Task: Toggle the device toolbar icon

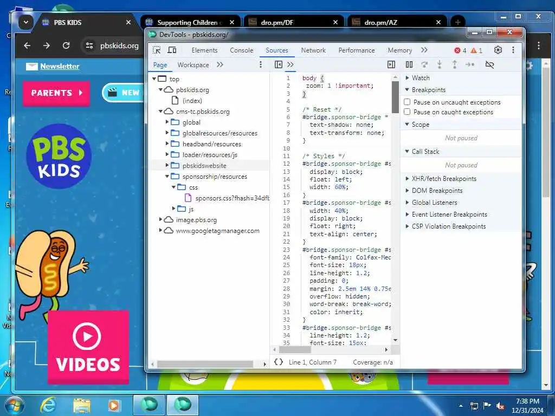Action: [172, 50]
